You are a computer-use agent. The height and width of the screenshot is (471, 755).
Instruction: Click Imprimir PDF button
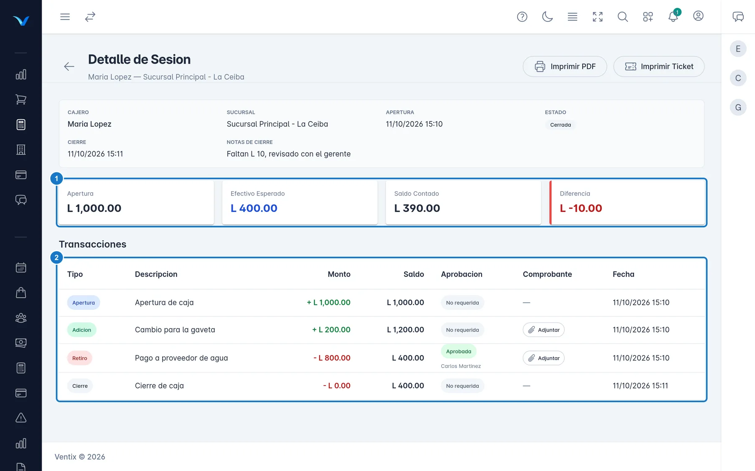click(x=565, y=67)
